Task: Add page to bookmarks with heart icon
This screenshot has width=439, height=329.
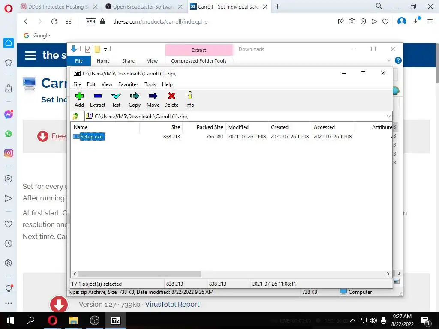Action: (x=385, y=21)
